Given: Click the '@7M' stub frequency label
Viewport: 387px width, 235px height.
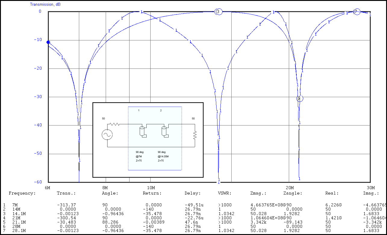Looking at the screenshot, I should pos(139,157).
